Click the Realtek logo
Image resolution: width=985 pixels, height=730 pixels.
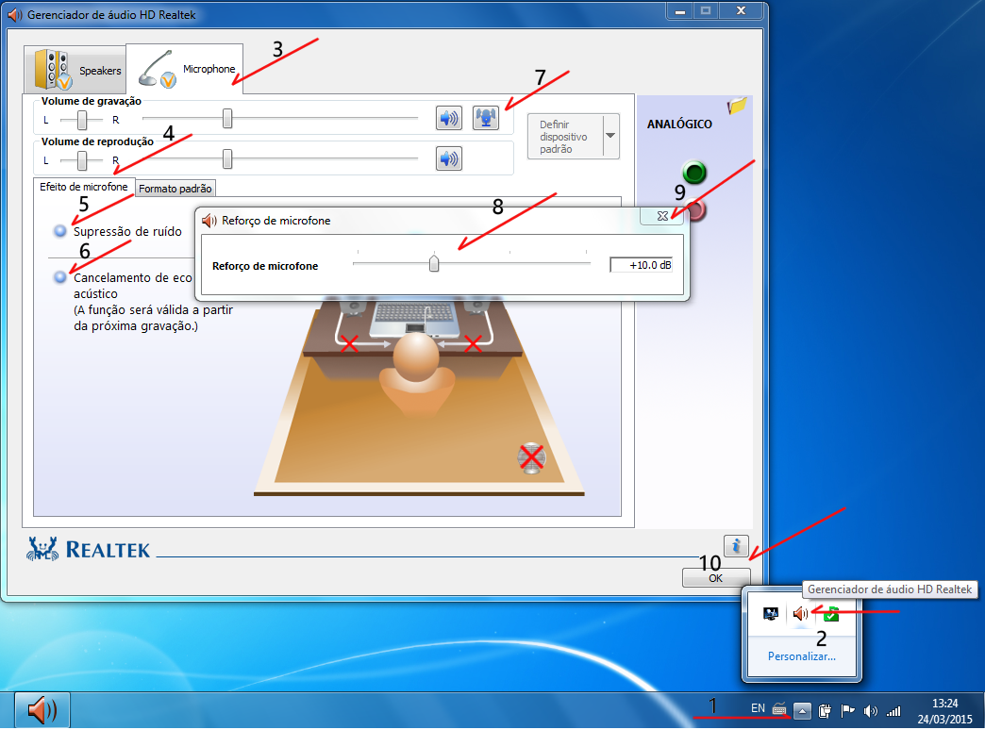coord(88,549)
